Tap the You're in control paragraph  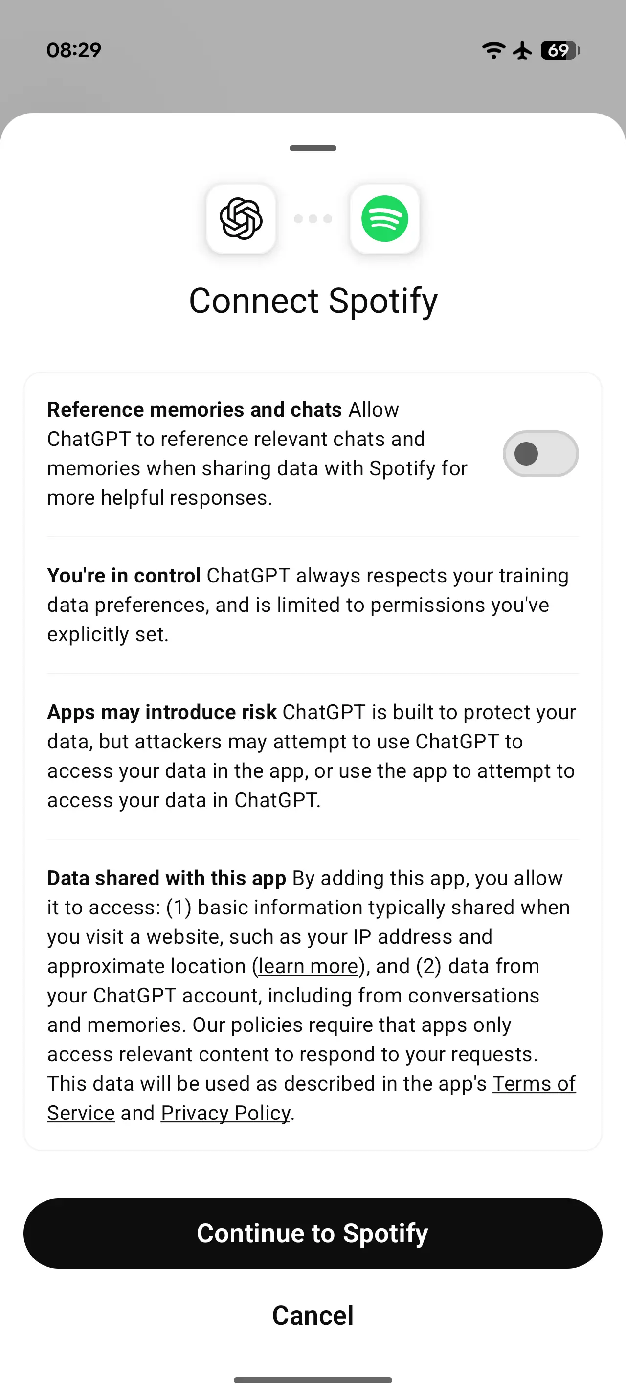(307, 605)
